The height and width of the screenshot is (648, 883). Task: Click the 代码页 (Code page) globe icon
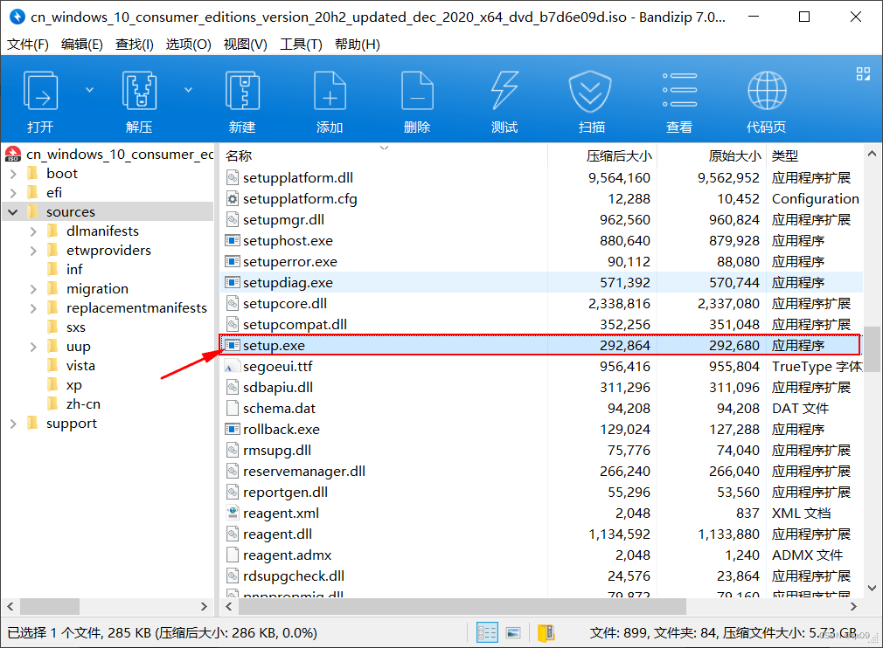[x=767, y=96]
